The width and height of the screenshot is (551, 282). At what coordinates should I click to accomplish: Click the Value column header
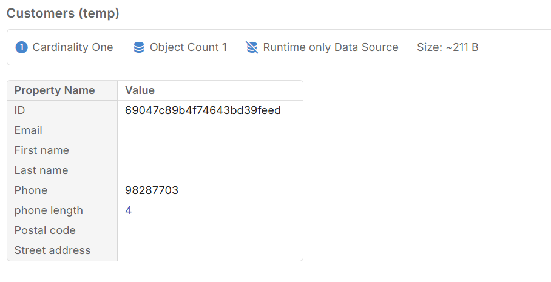point(140,90)
